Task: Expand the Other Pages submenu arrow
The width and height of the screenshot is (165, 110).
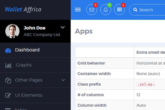Action: point(63,80)
